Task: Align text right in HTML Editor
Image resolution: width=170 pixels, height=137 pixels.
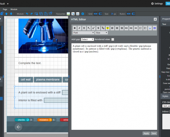Action: tap(122, 28)
